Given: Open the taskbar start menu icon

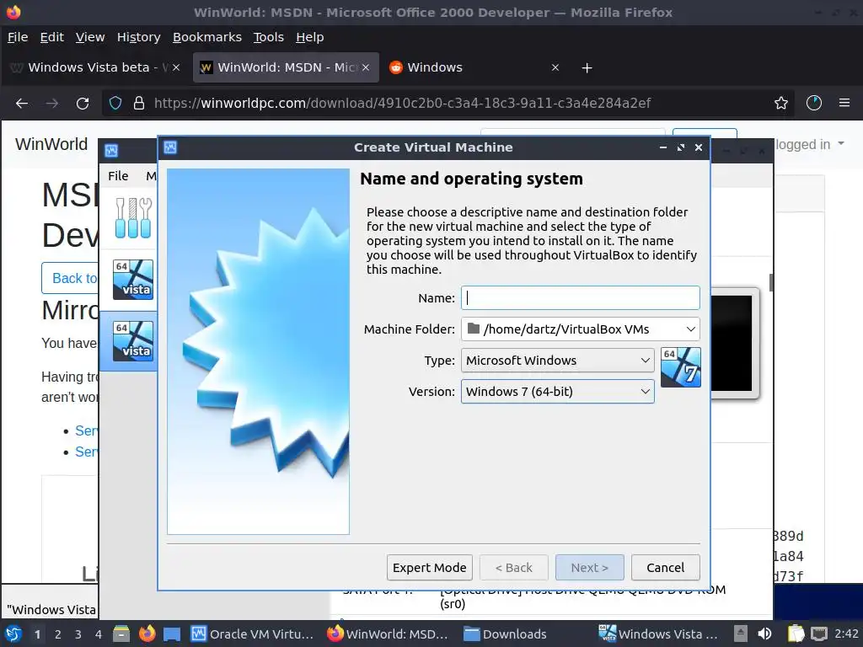Looking at the screenshot, I should (x=13, y=634).
